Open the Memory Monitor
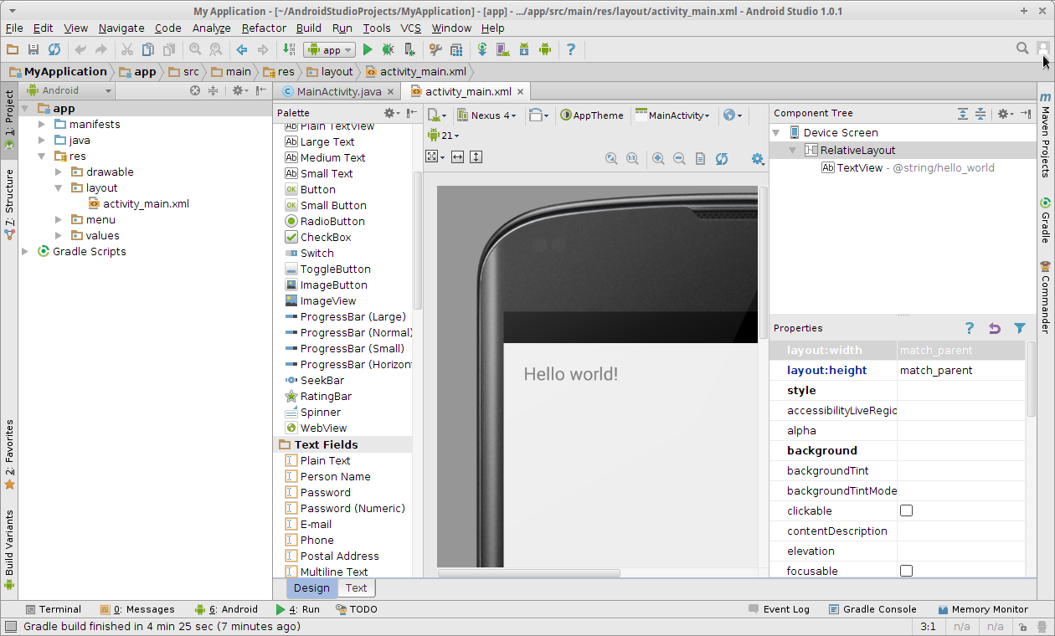This screenshot has height=636, width=1055. [983, 609]
